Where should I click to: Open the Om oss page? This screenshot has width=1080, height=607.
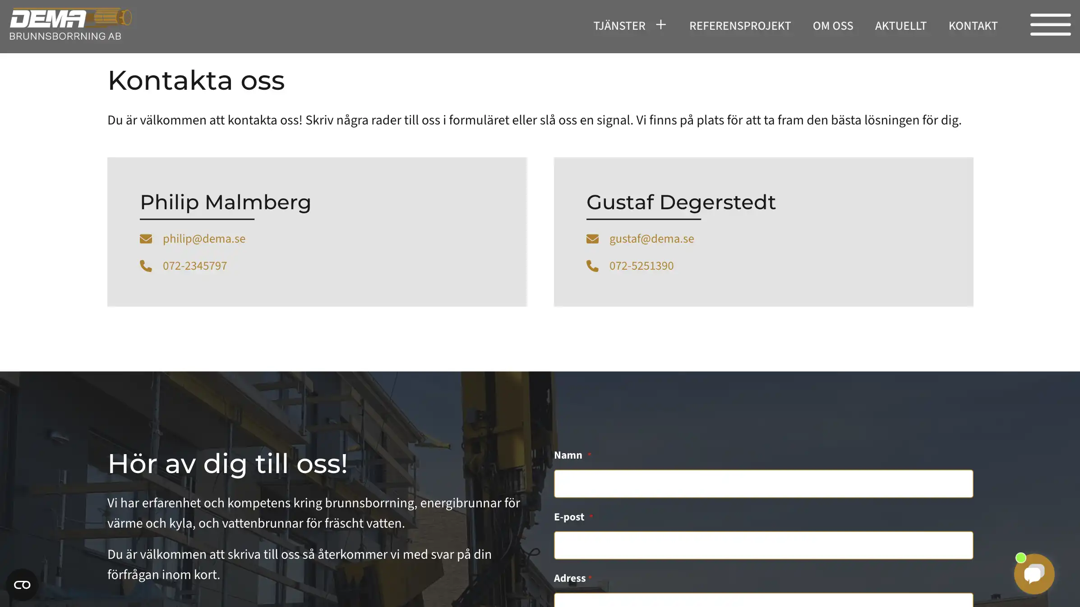click(x=833, y=26)
